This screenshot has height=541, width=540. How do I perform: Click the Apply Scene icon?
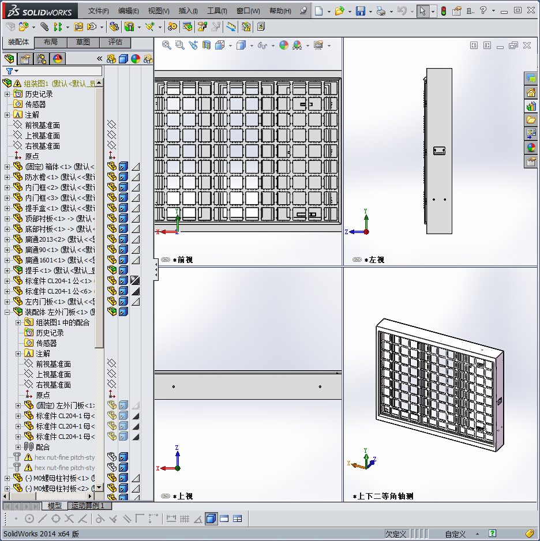[297, 45]
